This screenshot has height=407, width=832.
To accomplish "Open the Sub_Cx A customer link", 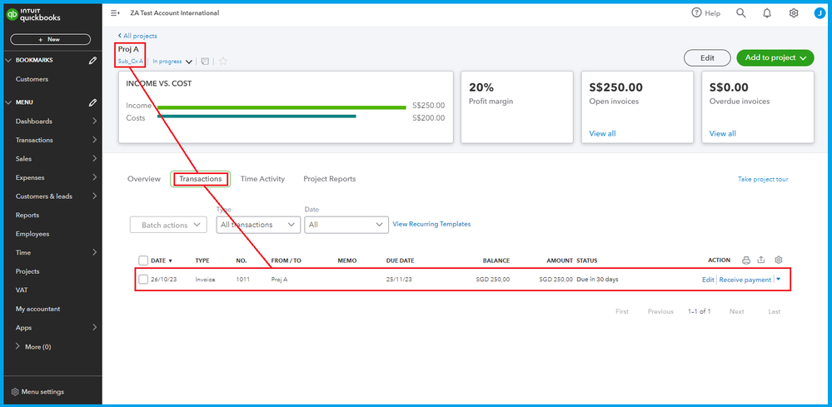I will click(x=131, y=62).
